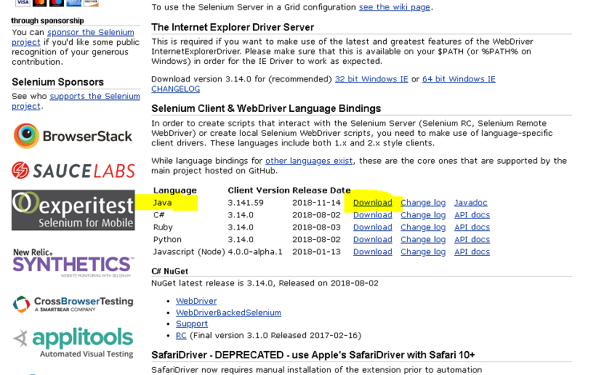Open 'sponsor the Selenium project' link
Image resolution: width=596 pixels, height=375 pixels.
tap(73, 37)
